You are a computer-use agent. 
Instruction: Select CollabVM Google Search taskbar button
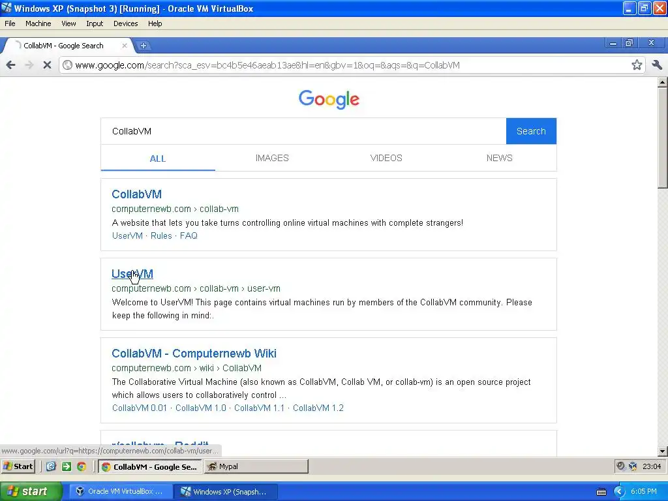(151, 466)
